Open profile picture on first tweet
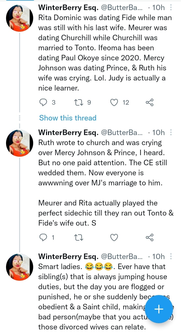Viewport: 181px width, 334px height. click(x=19, y=19)
